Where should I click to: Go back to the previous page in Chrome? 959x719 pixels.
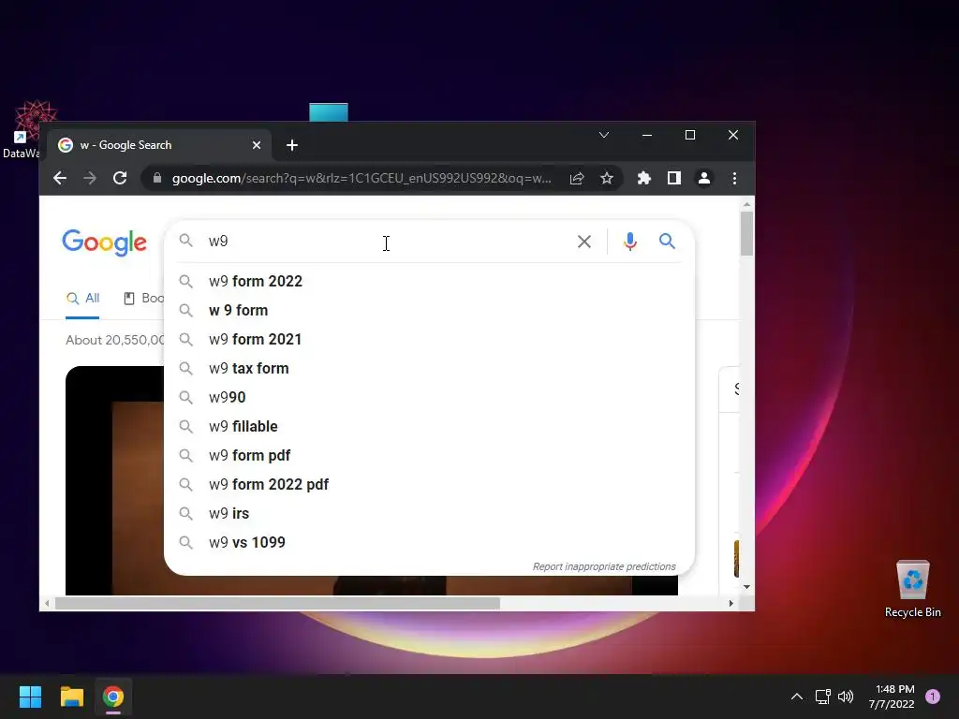point(60,178)
